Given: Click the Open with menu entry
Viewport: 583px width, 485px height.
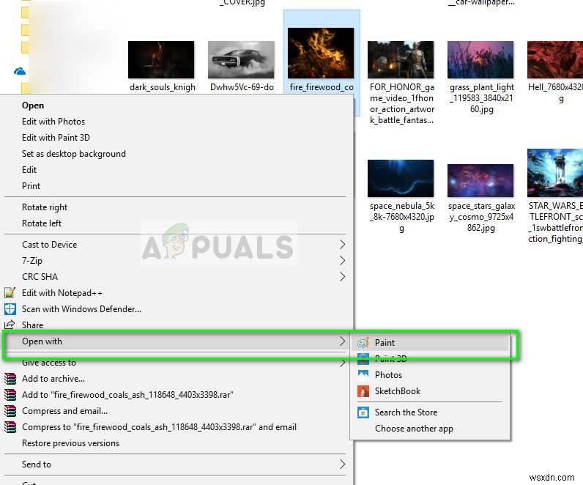Looking at the screenshot, I should point(42,341).
